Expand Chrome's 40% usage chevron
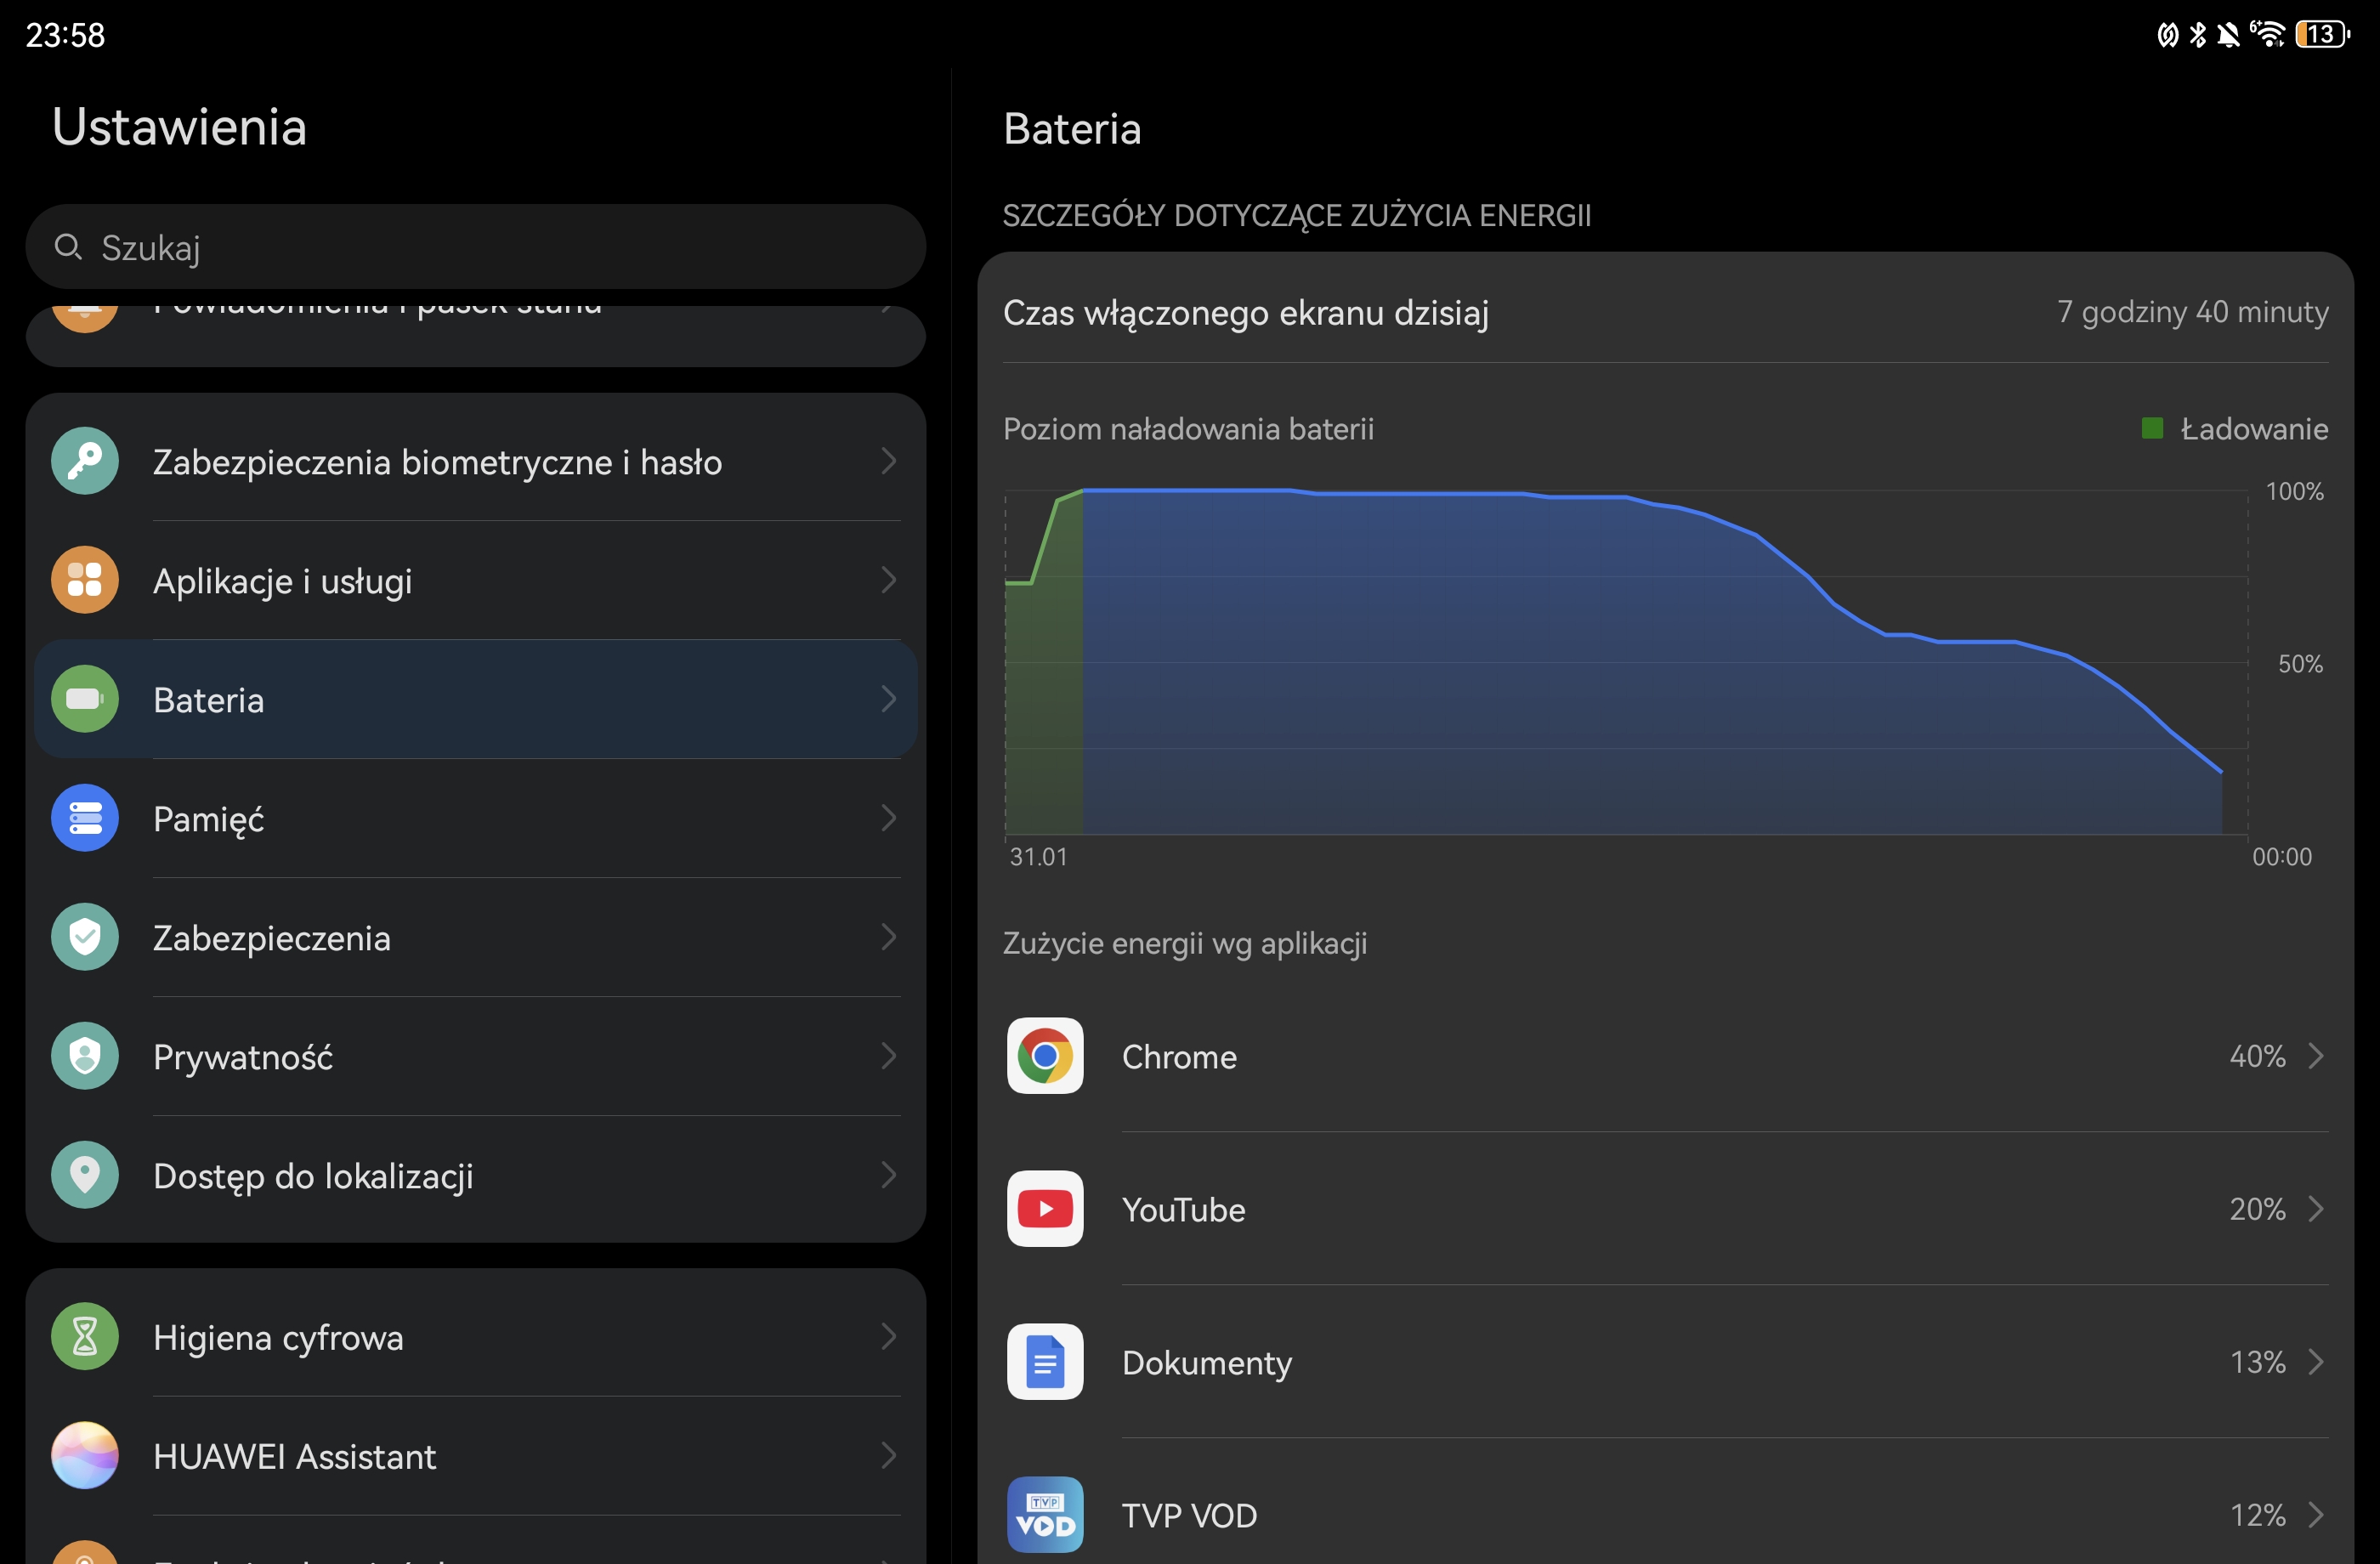The image size is (2380, 1564). point(2316,1056)
